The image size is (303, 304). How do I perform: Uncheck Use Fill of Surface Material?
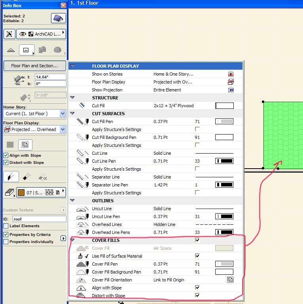tap(197, 256)
